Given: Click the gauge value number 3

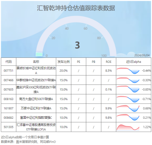Looking at the screenshot, I should tap(78, 45).
